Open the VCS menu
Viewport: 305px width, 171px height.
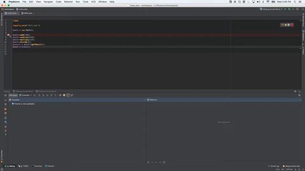coord(93,2)
